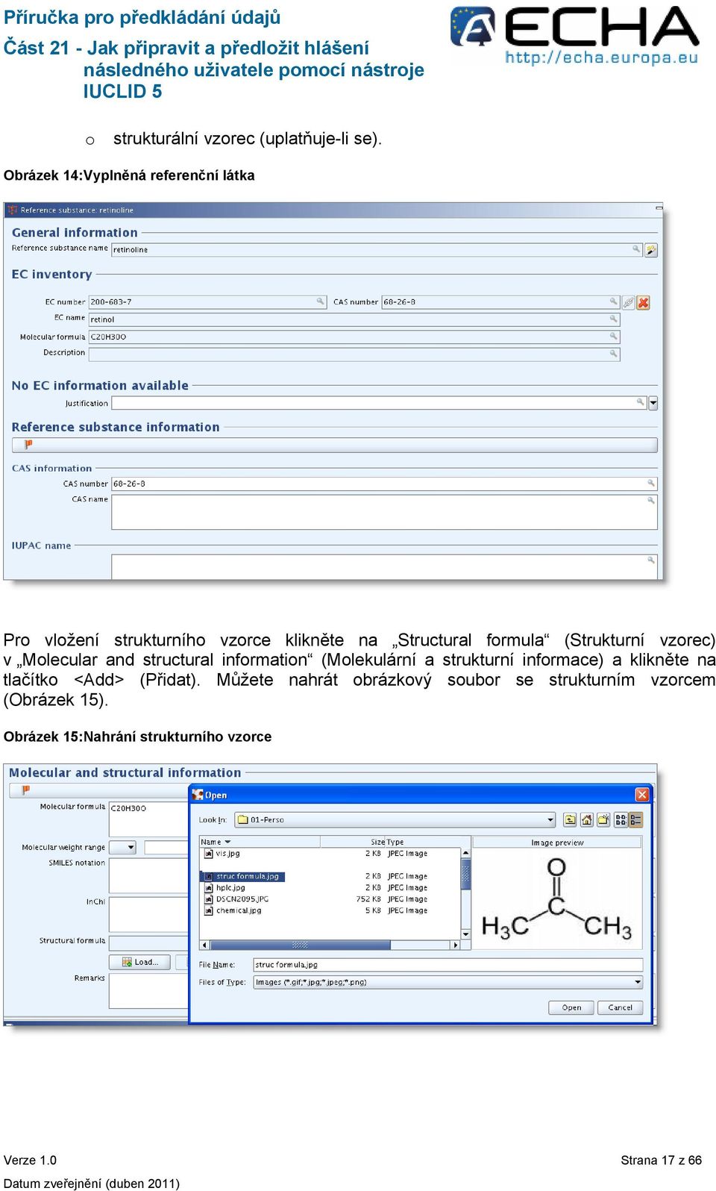The height and width of the screenshot is (1191, 716).
Task: Click the Home folder icon in Open dialog
Action: coord(587,819)
